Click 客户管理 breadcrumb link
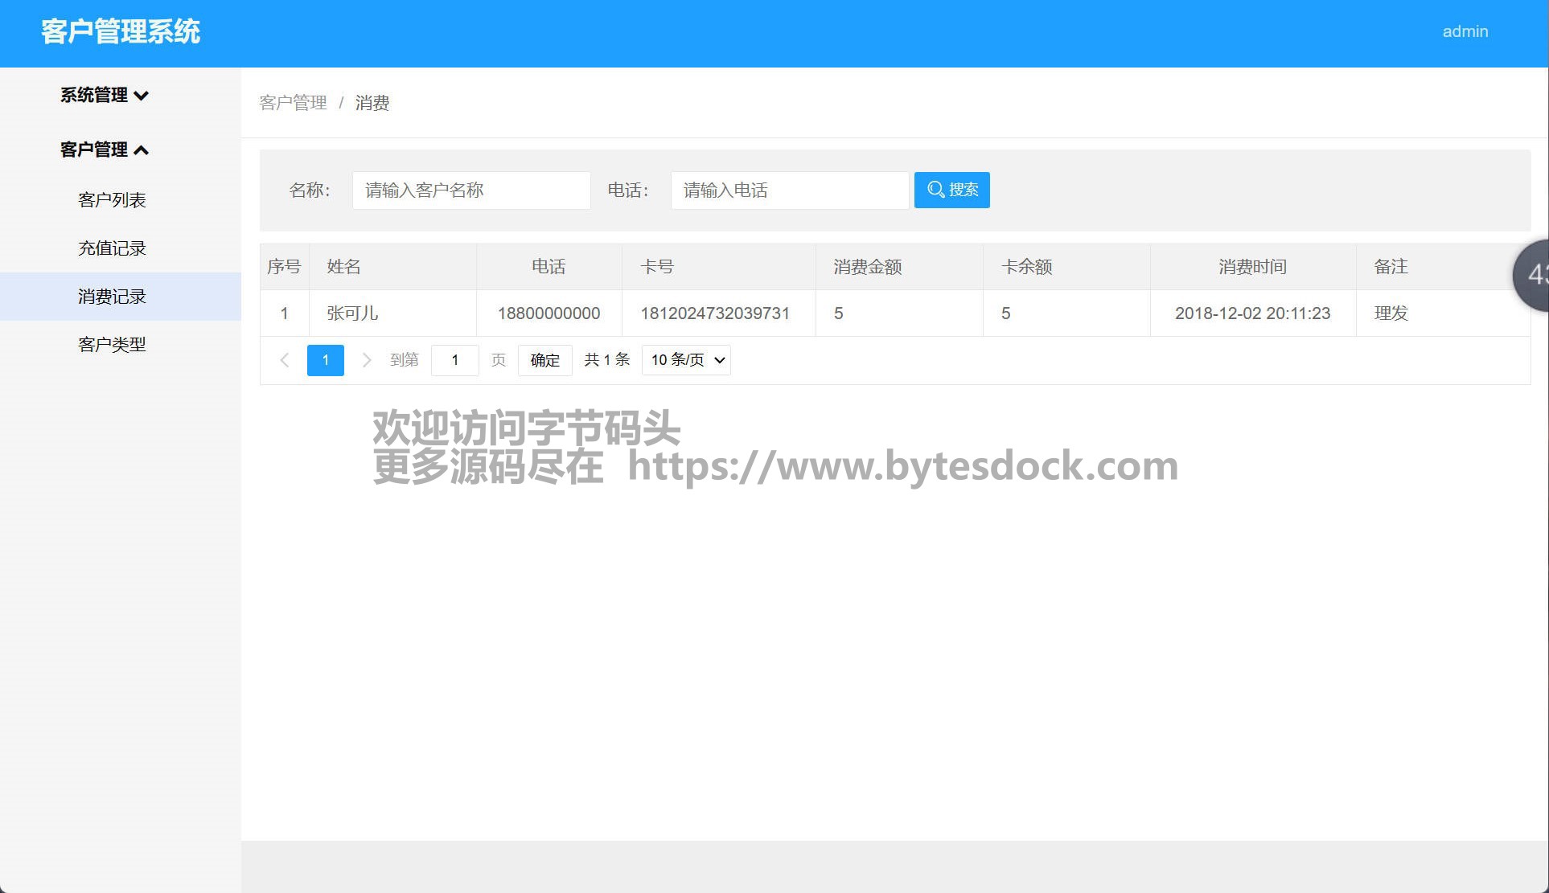 point(293,103)
